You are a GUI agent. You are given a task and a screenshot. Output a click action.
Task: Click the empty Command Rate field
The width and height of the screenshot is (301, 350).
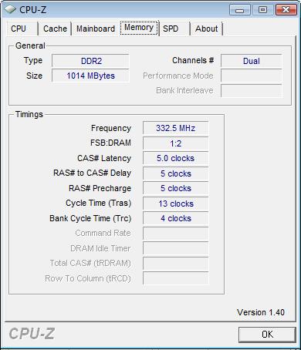[176, 234]
